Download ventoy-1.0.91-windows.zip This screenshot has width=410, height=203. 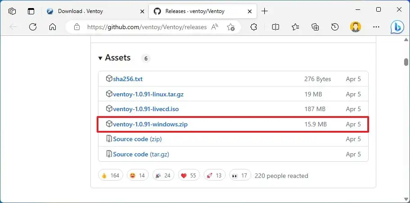tap(150, 124)
